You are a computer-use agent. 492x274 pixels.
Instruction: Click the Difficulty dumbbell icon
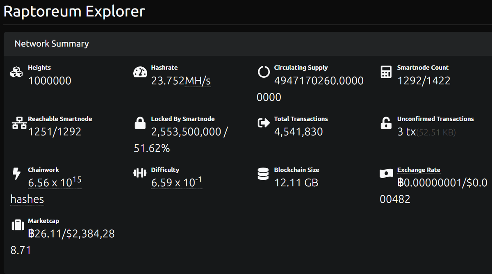(x=140, y=174)
